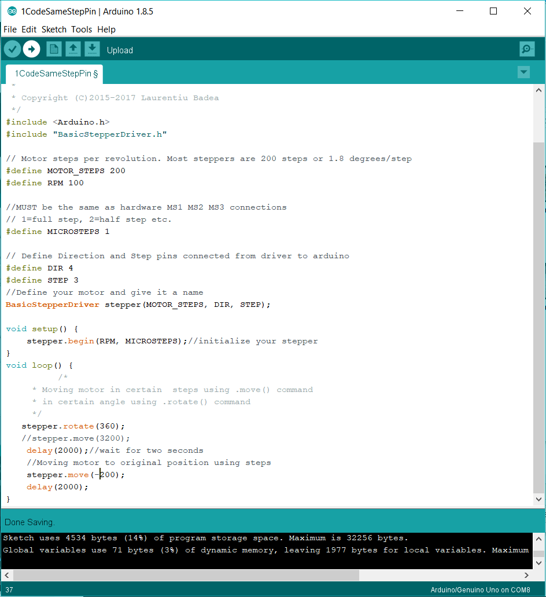The height and width of the screenshot is (597, 546).
Task: Minimize the Arduino window
Action: point(460,11)
